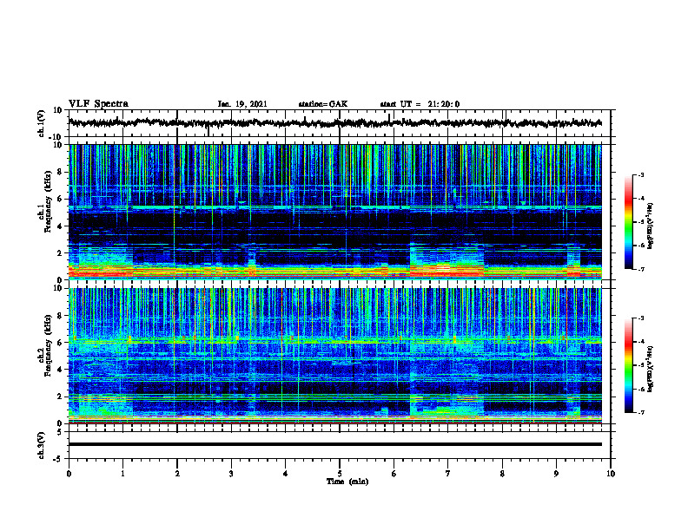This screenshot has height=531, width=688.
Task: Click the 2 kHz tick on ch.2 spectrogram
Action: click(x=61, y=397)
